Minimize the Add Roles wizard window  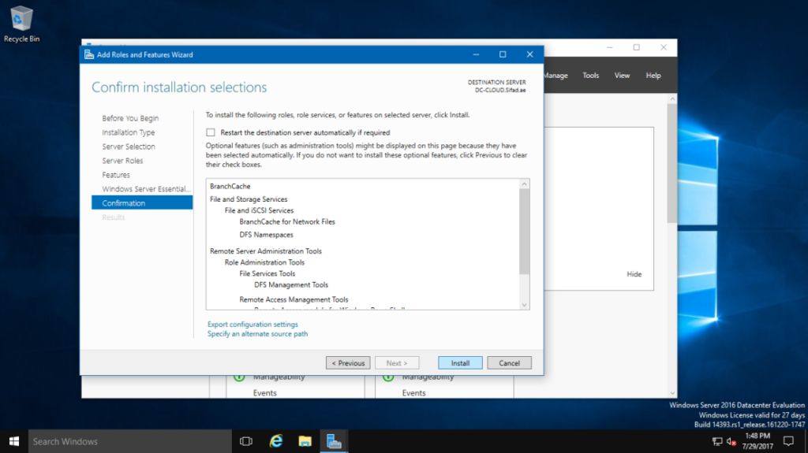[476, 54]
